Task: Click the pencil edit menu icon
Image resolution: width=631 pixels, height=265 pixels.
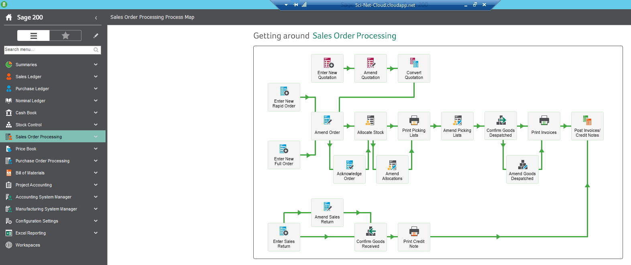Action: tap(96, 36)
